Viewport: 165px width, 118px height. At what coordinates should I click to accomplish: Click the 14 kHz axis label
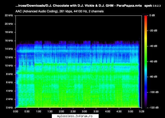tap(9, 49)
